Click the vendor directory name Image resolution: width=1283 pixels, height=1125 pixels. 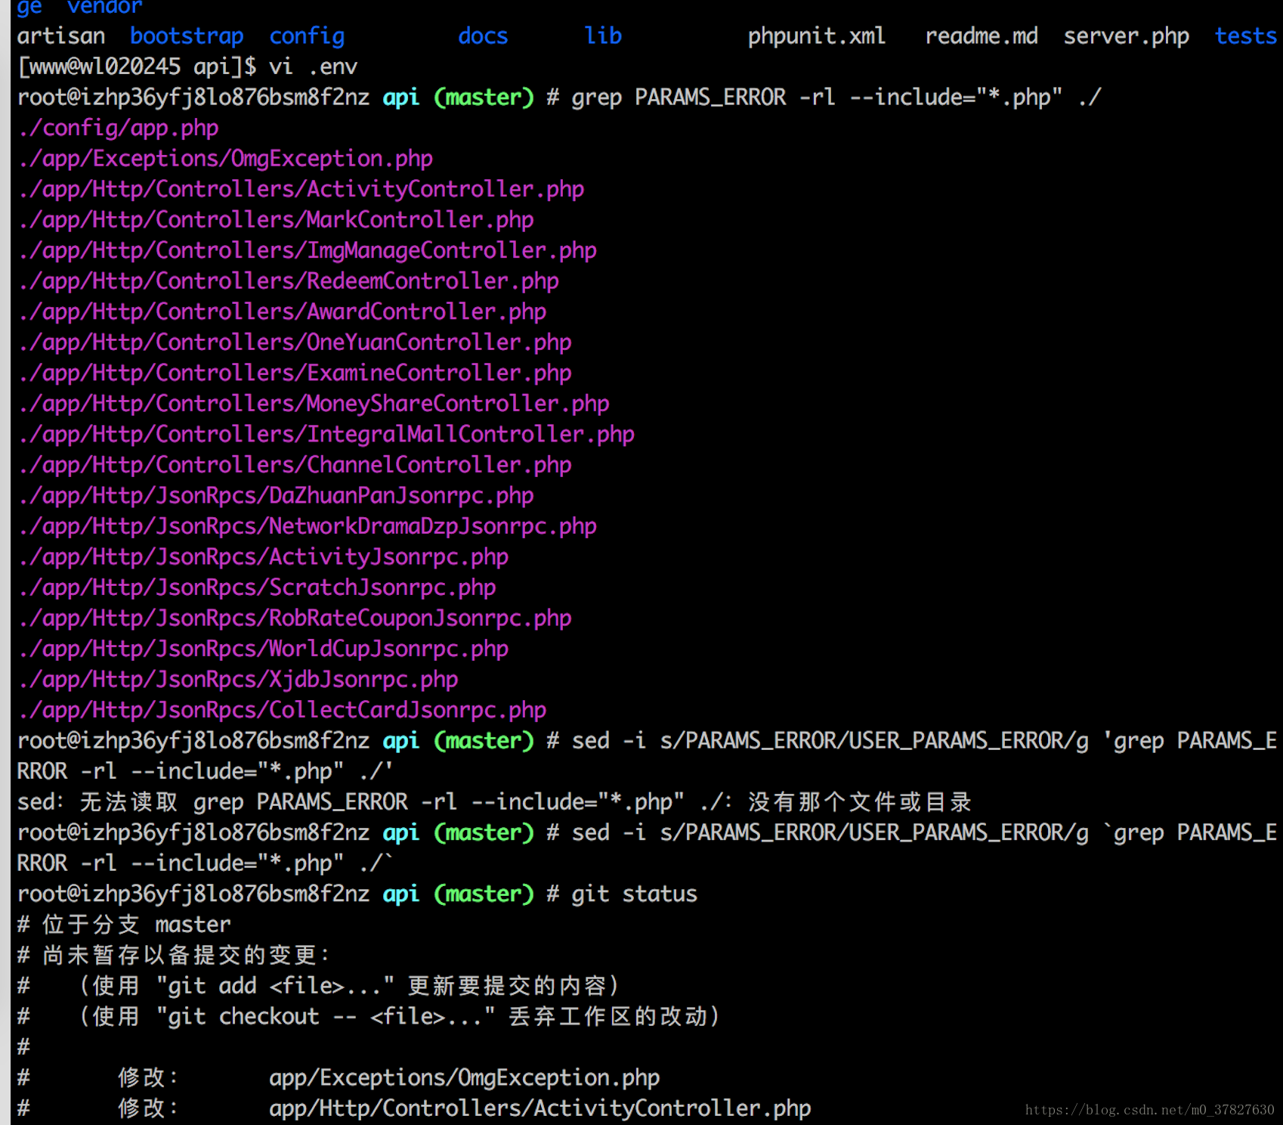click(104, 8)
